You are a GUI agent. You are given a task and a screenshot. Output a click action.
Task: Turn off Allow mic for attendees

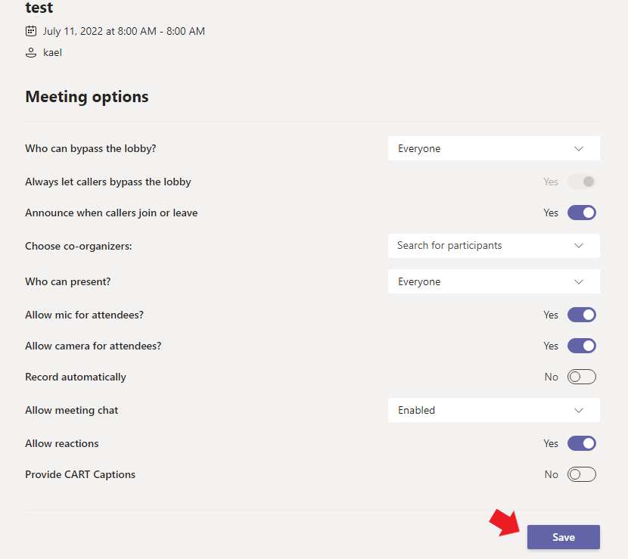[x=581, y=315]
